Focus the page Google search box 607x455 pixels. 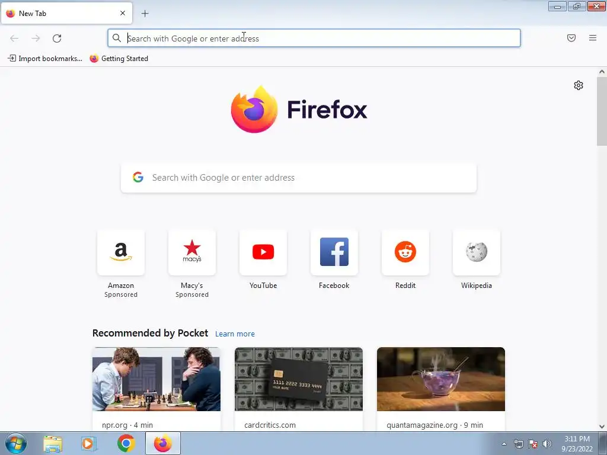(299, 178)
